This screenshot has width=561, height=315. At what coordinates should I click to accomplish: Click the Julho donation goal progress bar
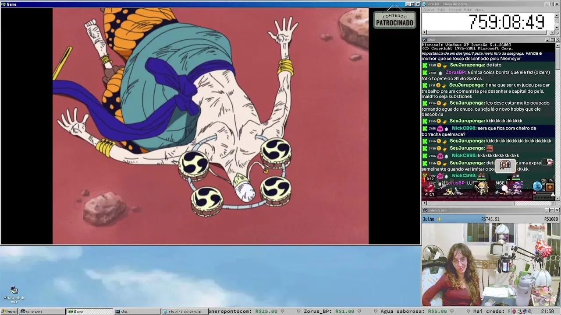(491, 219)
